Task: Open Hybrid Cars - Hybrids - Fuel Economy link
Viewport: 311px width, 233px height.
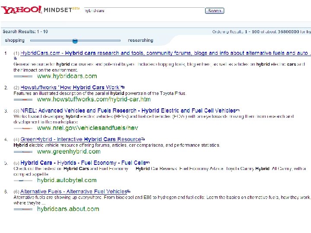Action: (x=83, y=163)
